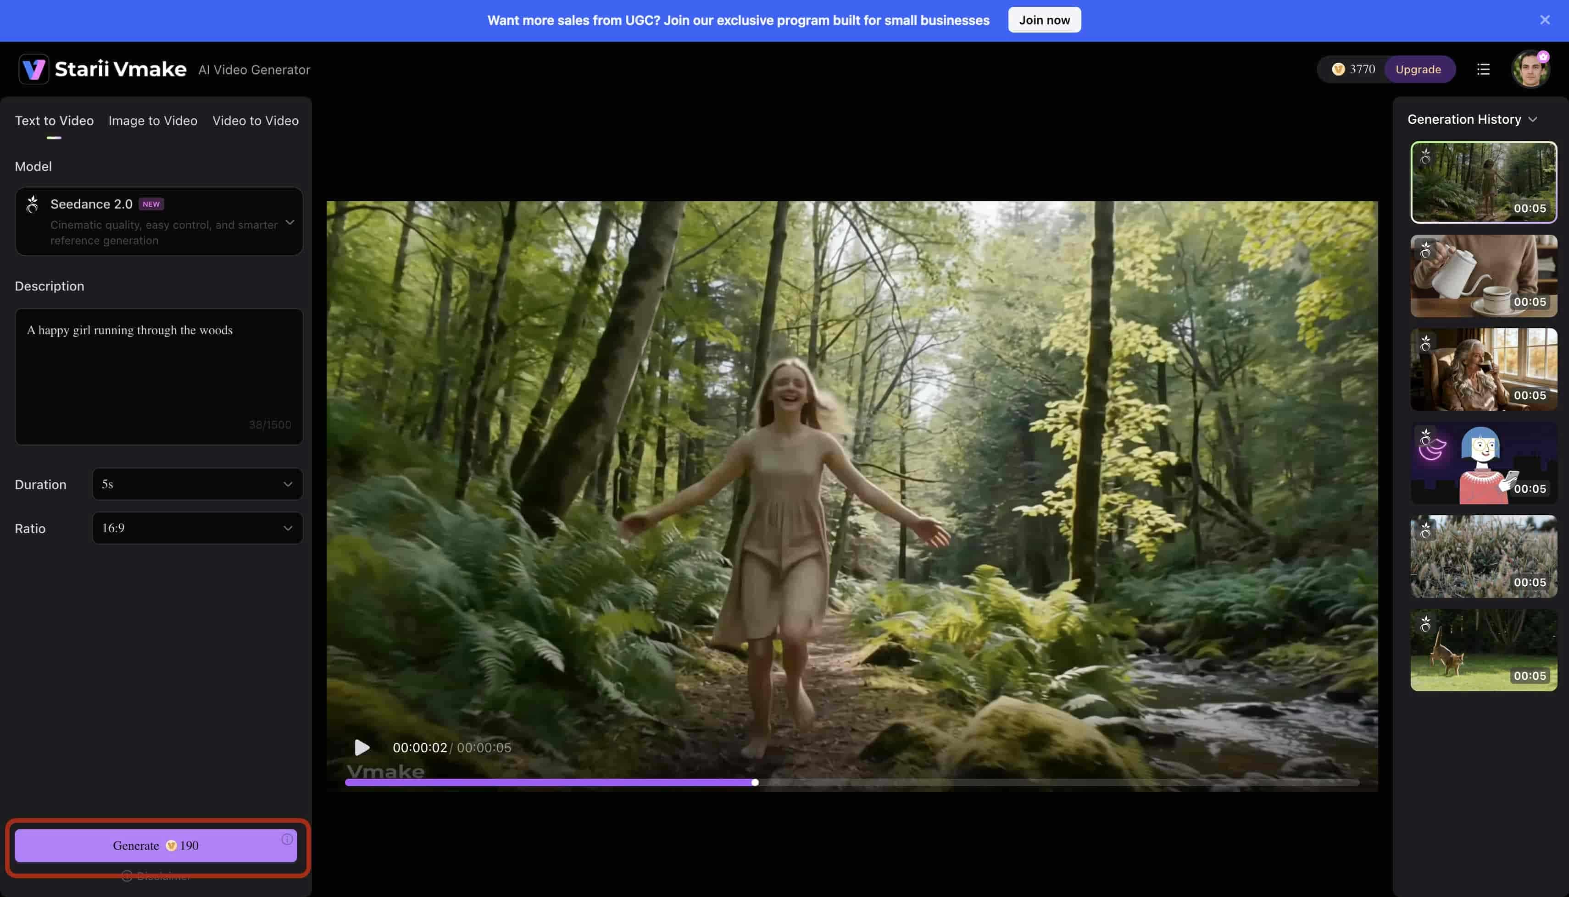Select the dry grass field thumbnail
The image size is (1569, 897).
pyautogui.click(x=1483, y=556)
